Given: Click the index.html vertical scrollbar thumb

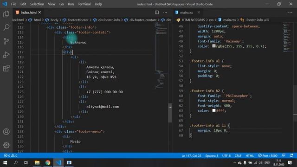Looking at the screenshot, I should click(x=170, y=113).
